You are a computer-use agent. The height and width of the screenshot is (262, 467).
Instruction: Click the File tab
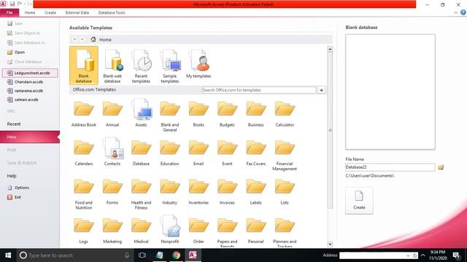[9, 13]
